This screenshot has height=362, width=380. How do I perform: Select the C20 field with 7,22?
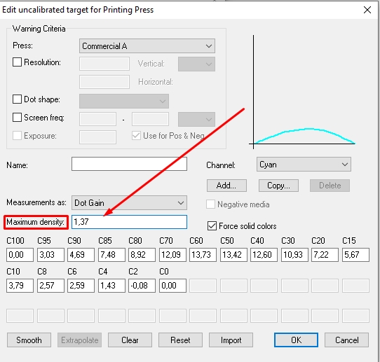[x=325, y=255]
